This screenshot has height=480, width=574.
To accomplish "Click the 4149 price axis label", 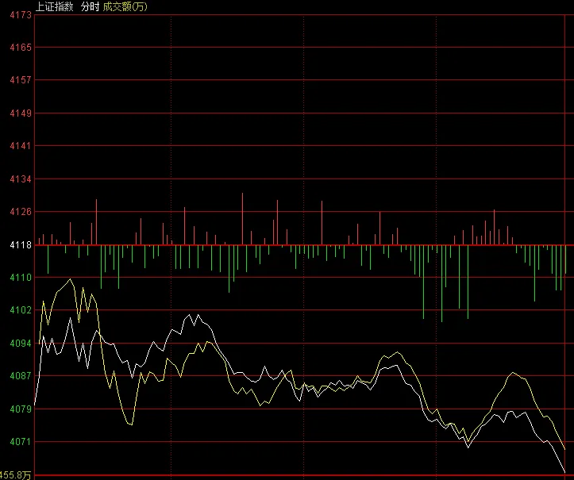I will pos(21,113).
